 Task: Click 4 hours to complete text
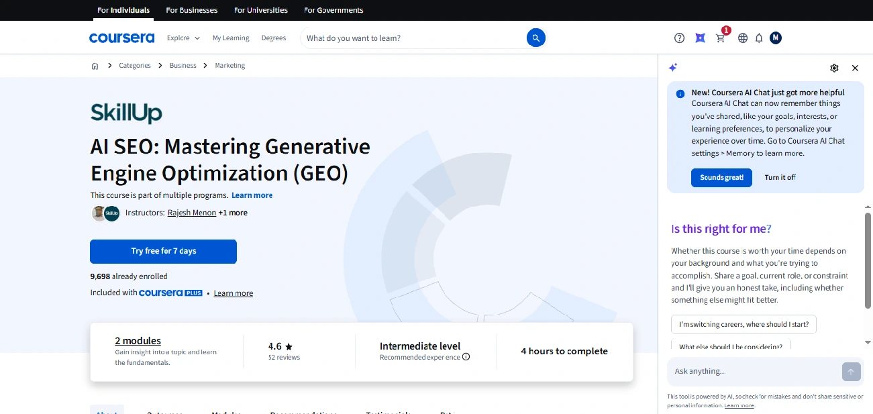coord(564,351)
